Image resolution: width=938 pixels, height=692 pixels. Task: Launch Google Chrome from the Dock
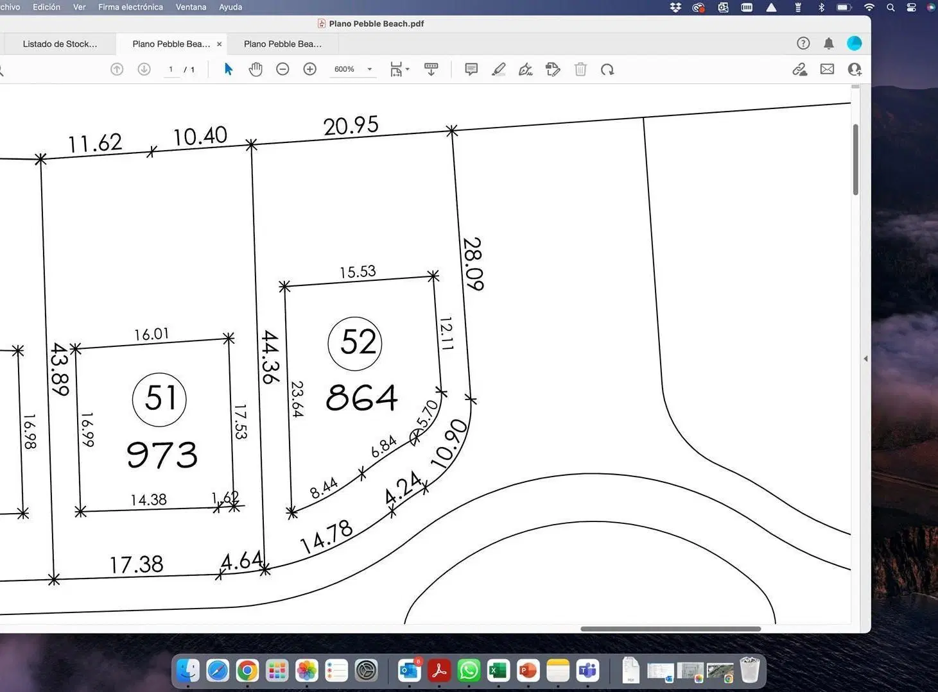pos(247,671)
